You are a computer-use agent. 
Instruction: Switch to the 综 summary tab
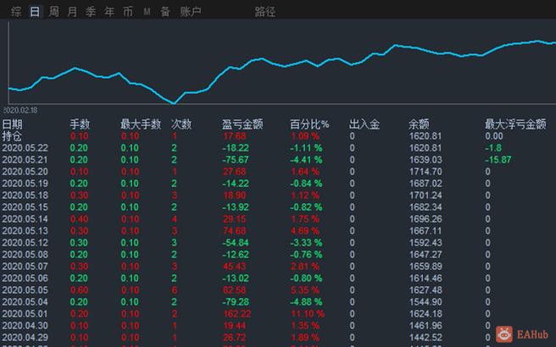pyautogui.click(x=16, y=12)
